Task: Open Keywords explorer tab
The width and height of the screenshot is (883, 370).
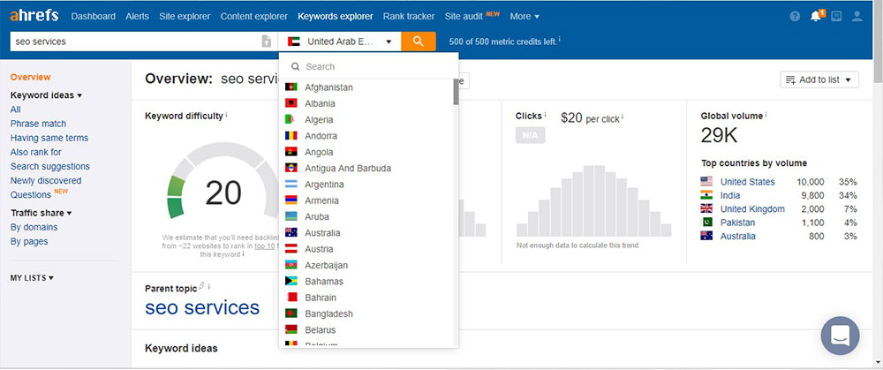Action: click(335, 16)
